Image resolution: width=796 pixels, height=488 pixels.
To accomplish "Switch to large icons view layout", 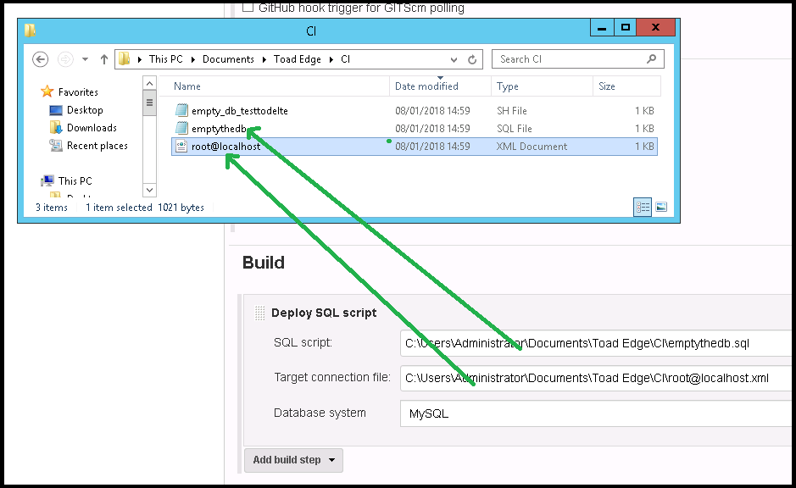I will click(661, 207).
